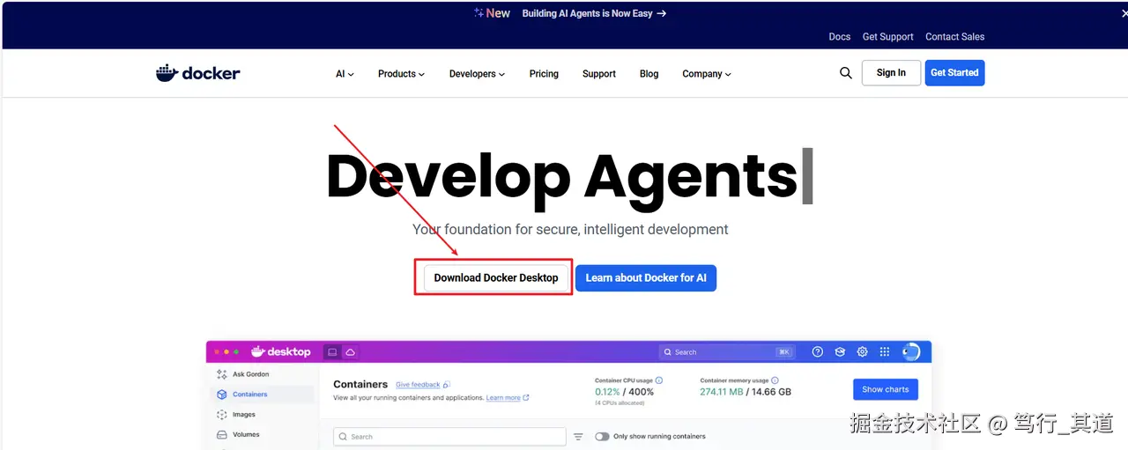Click the Give feedback link
Viewport: 1128px width, 450px height.
(x=418, y=385)
